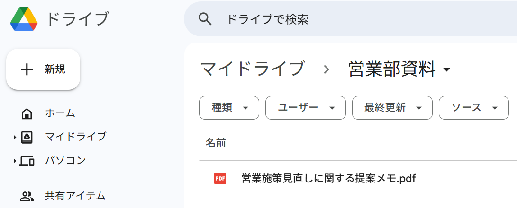Click the Google Drive logo icon
The image size is (517, 208).
(24, 19)
